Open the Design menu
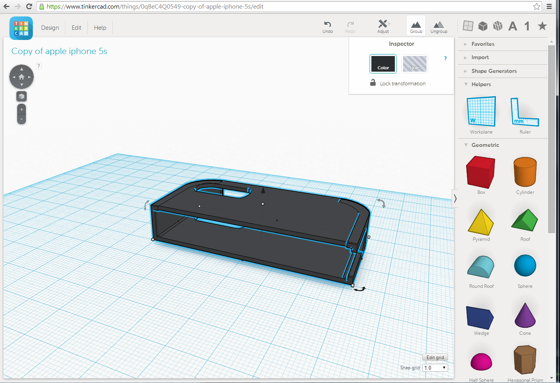This screenshot has width=560, height=383. [50, 28]
